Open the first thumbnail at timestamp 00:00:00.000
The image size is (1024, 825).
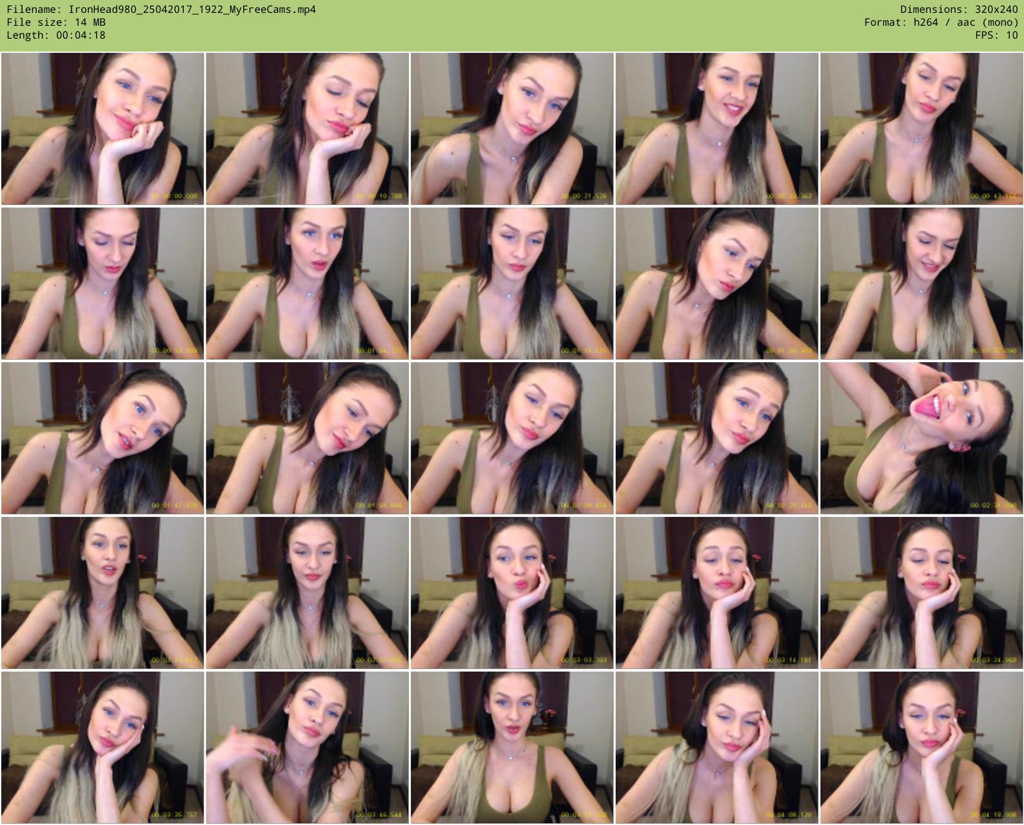[x=103, y=129]
